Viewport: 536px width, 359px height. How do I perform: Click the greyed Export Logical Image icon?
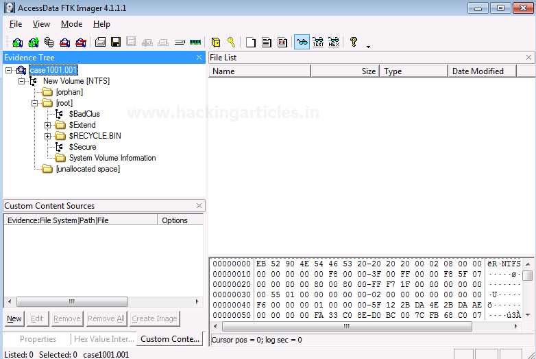(132, 42)
